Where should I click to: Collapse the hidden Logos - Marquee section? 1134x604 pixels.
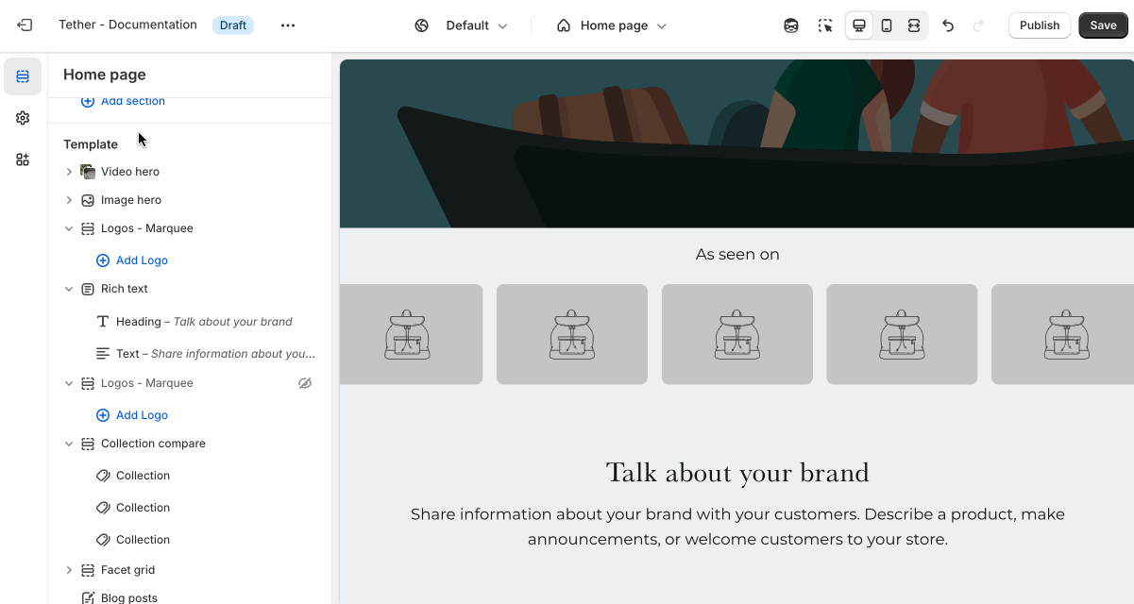tap(69, 383)
